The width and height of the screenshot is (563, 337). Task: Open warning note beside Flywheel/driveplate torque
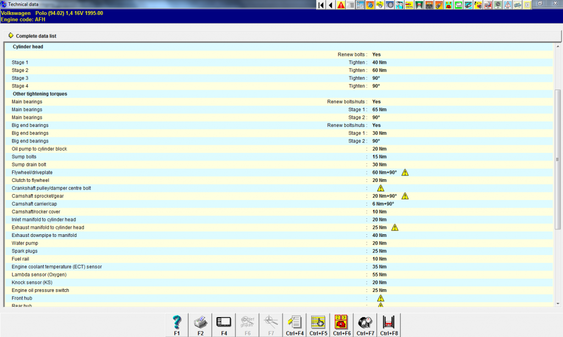[x=405, y=173]
